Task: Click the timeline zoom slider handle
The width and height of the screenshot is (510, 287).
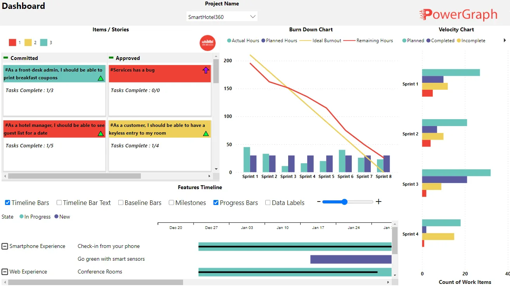Action: click(344, 202)
